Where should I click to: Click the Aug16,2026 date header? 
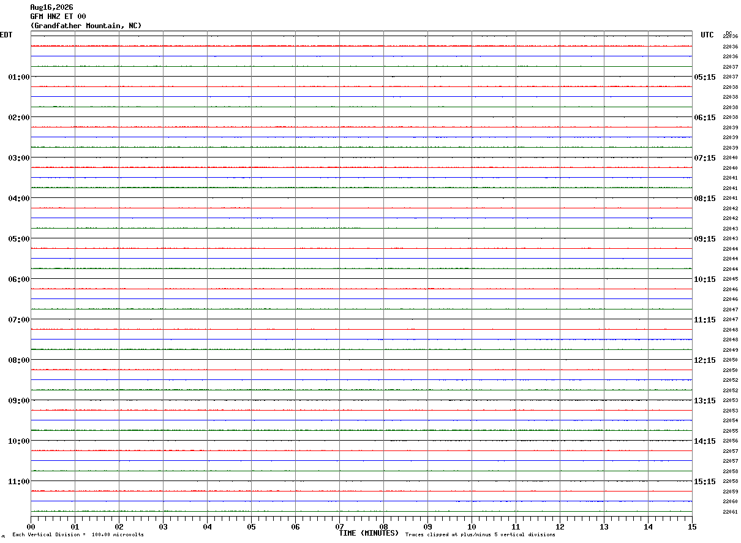(51, 7)
